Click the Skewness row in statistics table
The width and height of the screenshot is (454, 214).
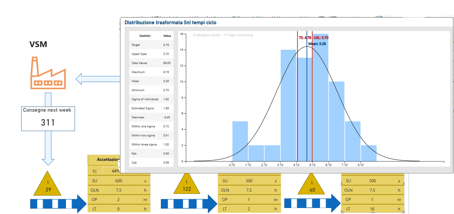pos(151,117)
